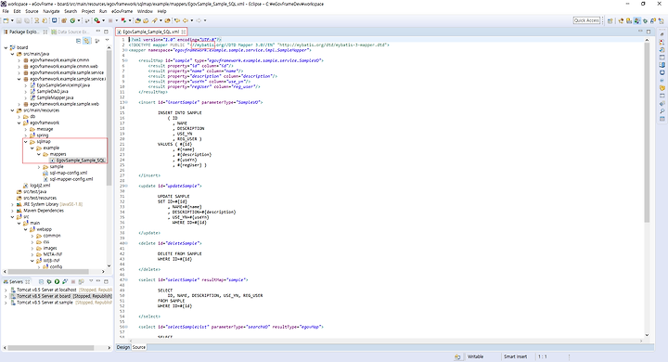Click the Save All toolbar icon
The image size is (668, 362).
(x=27, y=20)
